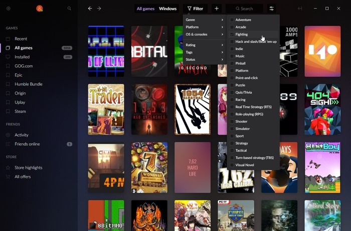Image resolution: width=351 pixels, height=231 pixels.
Task: Open 7 Wonders game cover
Action: 149,168
